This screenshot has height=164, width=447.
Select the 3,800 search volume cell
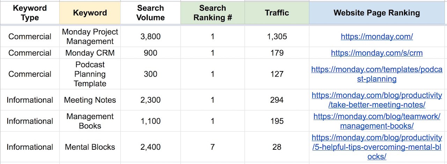point(151,37)
